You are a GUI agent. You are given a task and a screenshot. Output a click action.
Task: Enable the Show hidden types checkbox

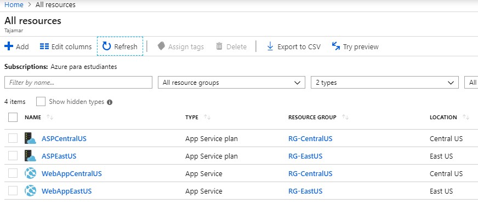[x=41, y=102]
